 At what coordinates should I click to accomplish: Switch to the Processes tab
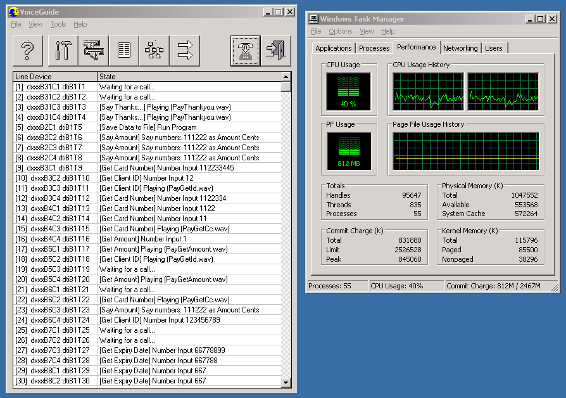coord(374,48)
